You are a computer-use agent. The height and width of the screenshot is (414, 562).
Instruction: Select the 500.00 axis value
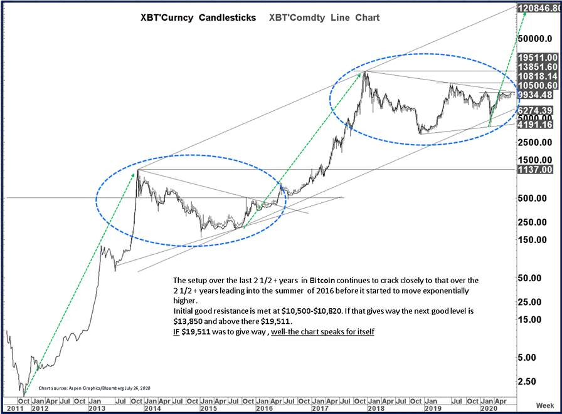click(x=533, y=199)
